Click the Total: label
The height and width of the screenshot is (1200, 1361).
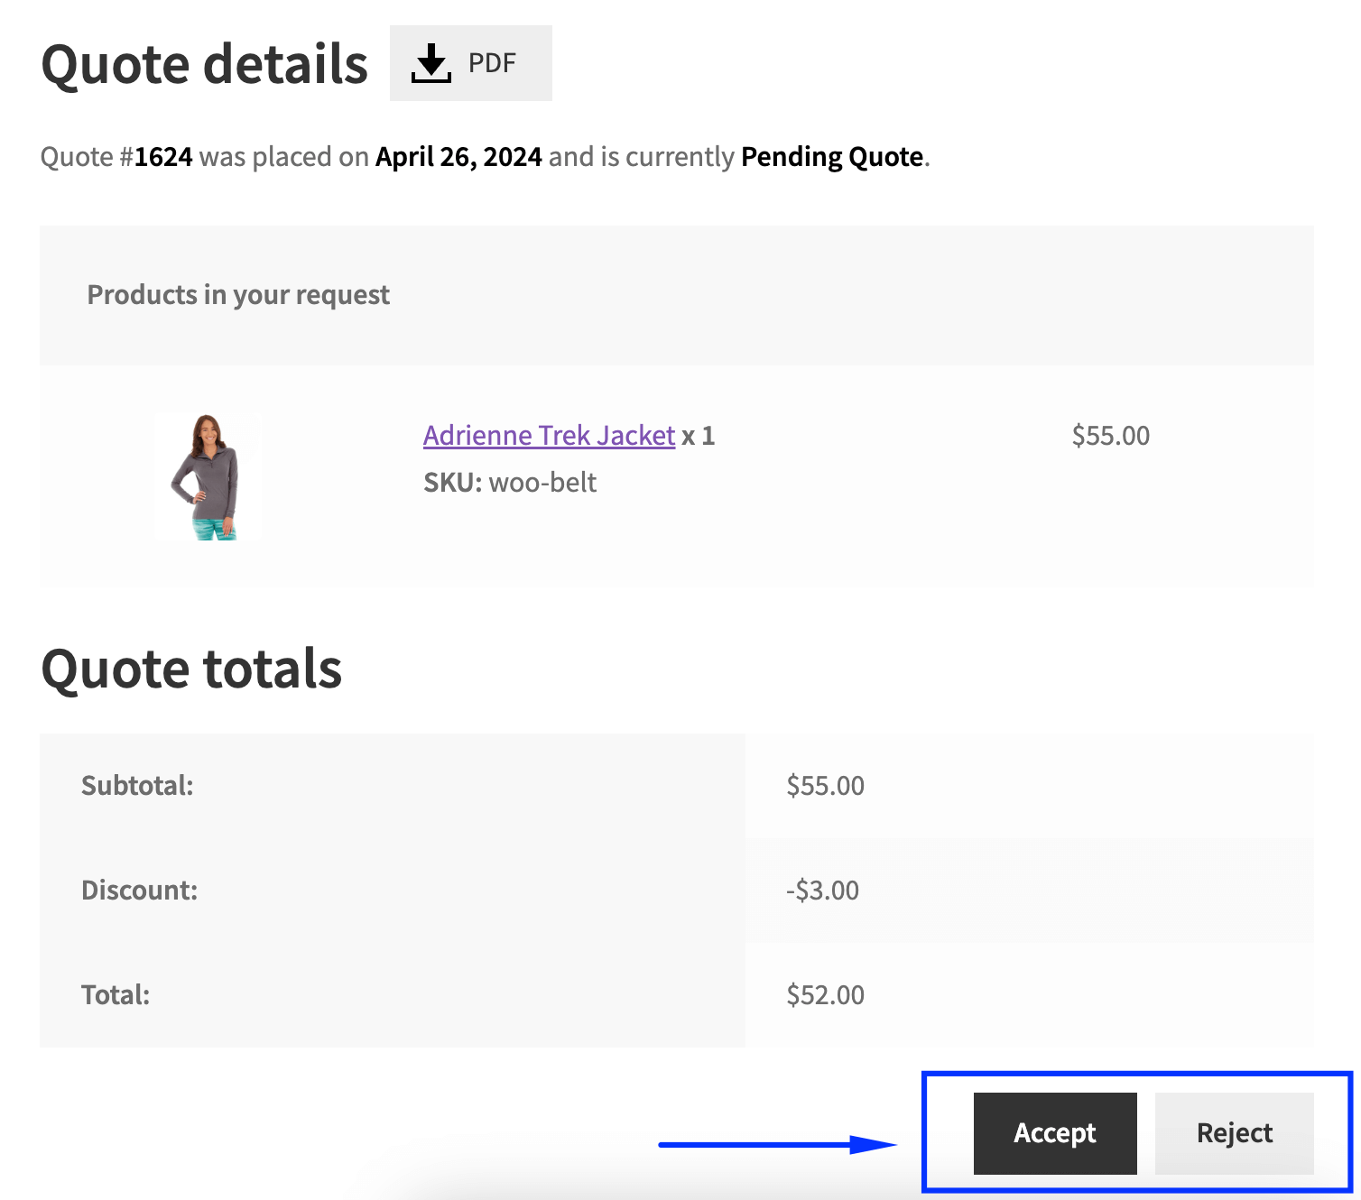[116, 995]
